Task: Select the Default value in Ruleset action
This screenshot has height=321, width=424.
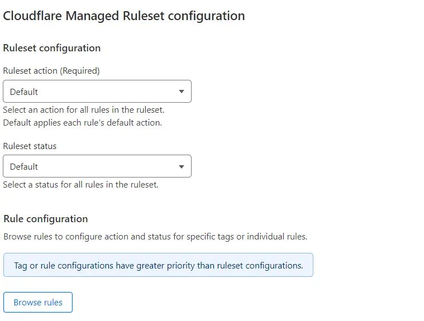Action: click(24, 92)
